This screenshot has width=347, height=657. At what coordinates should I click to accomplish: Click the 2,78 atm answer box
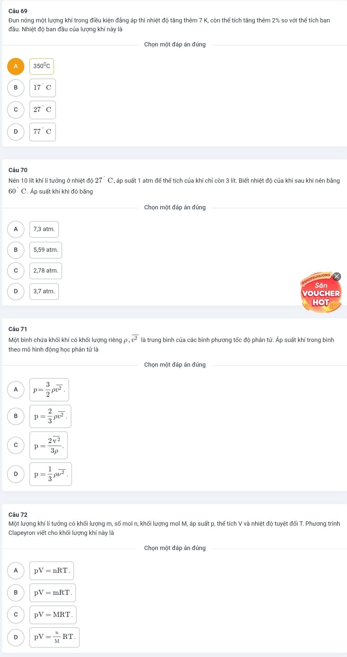coord(46,271)
